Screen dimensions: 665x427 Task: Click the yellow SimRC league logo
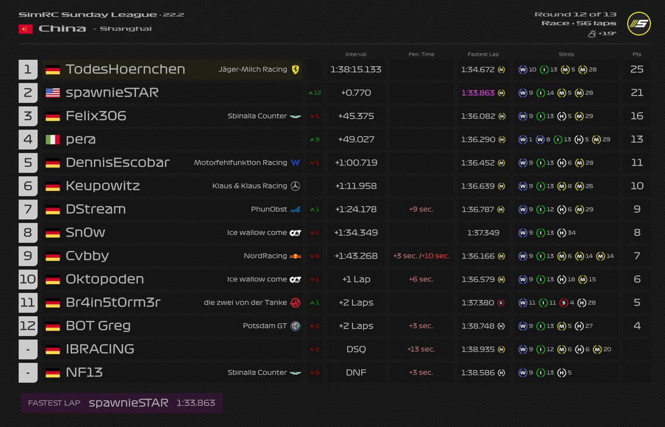(x=638, y=24)
